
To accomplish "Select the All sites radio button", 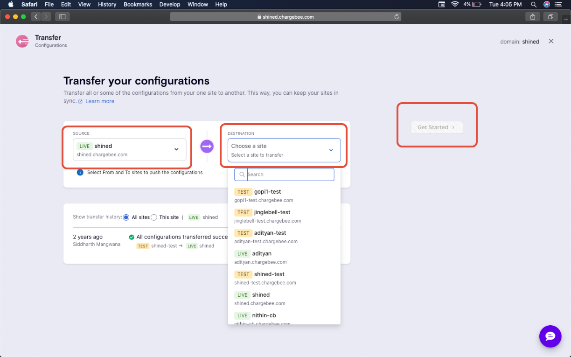I will [126, 217].
